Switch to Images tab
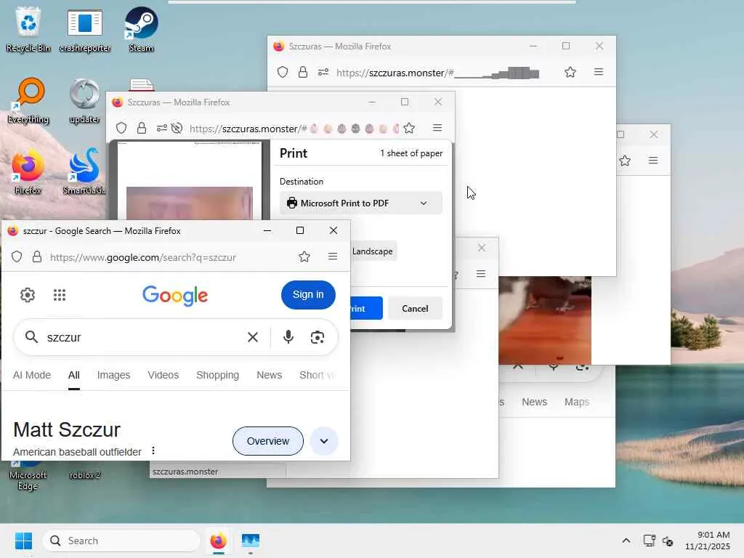744x558 pixels. (x=113, y=375)
